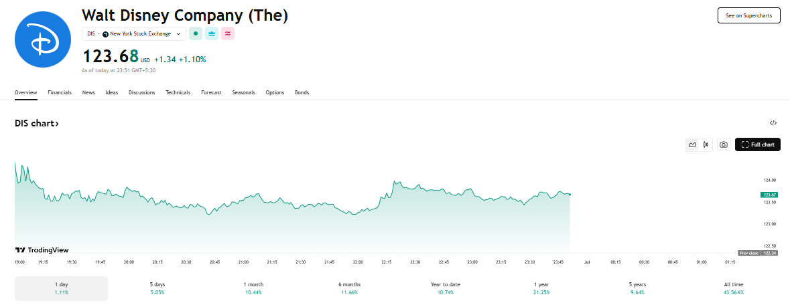The height and width of the screenshot is (305, 790).
Task: Open the Financials tab
Action: click(x=60, y=92)
